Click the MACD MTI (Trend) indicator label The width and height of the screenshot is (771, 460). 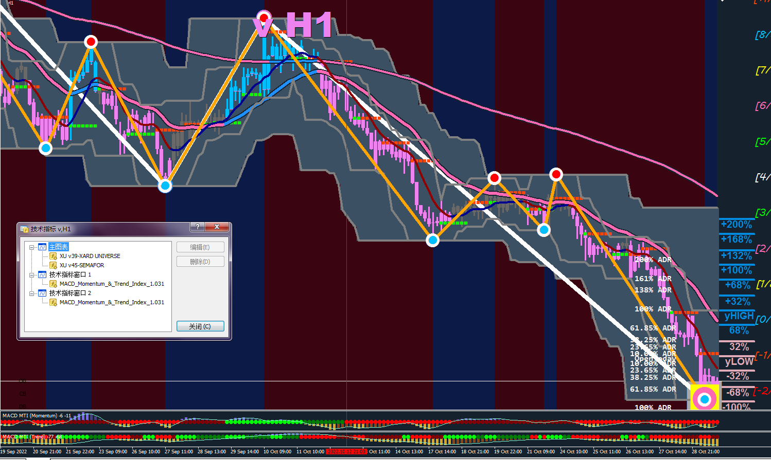tap(32, 437)
